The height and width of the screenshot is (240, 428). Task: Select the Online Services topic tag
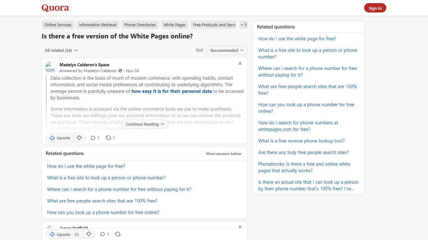pos(58,25)
